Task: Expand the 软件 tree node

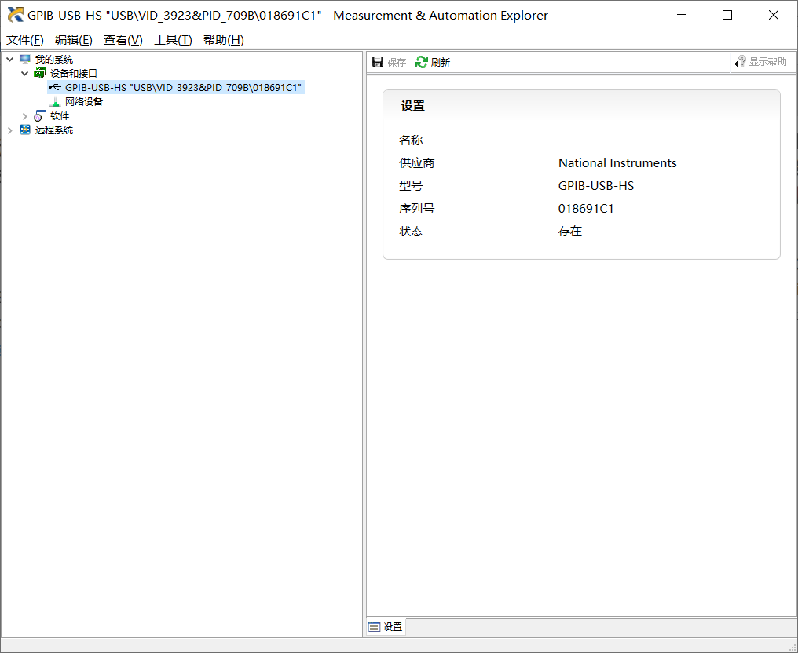Action: point(24,115)
